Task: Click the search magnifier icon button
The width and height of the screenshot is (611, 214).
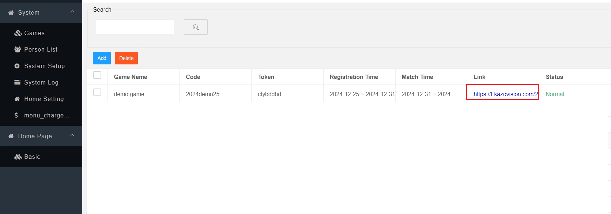Action: pos(196,27)
